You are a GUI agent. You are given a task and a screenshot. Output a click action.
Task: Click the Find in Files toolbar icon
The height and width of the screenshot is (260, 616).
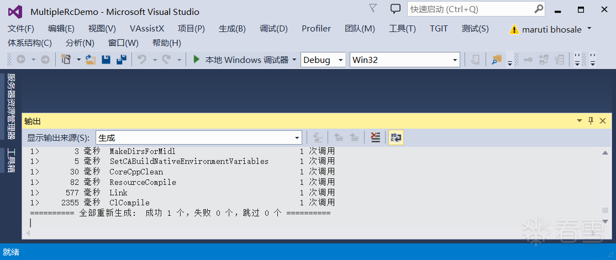497,60
